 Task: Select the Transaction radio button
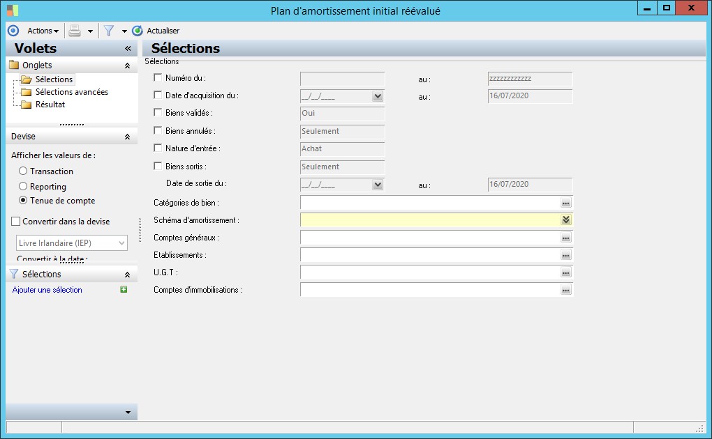[23, 171]
